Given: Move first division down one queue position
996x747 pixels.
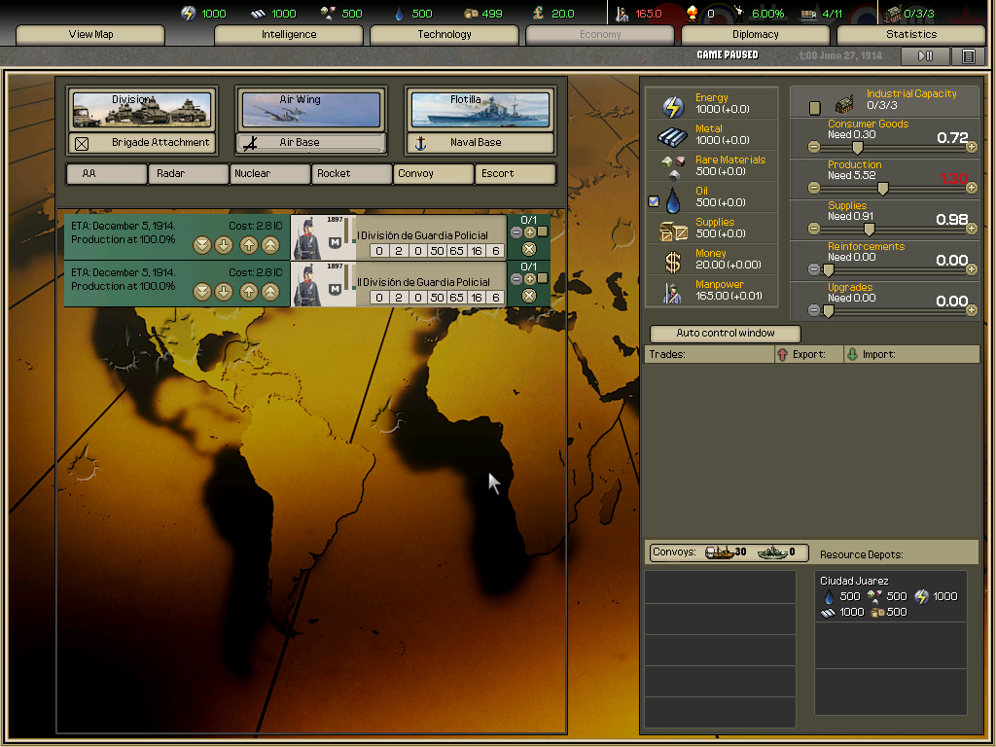Looking at the screenshot, I should pyautogui.click(x=224, y=245).
